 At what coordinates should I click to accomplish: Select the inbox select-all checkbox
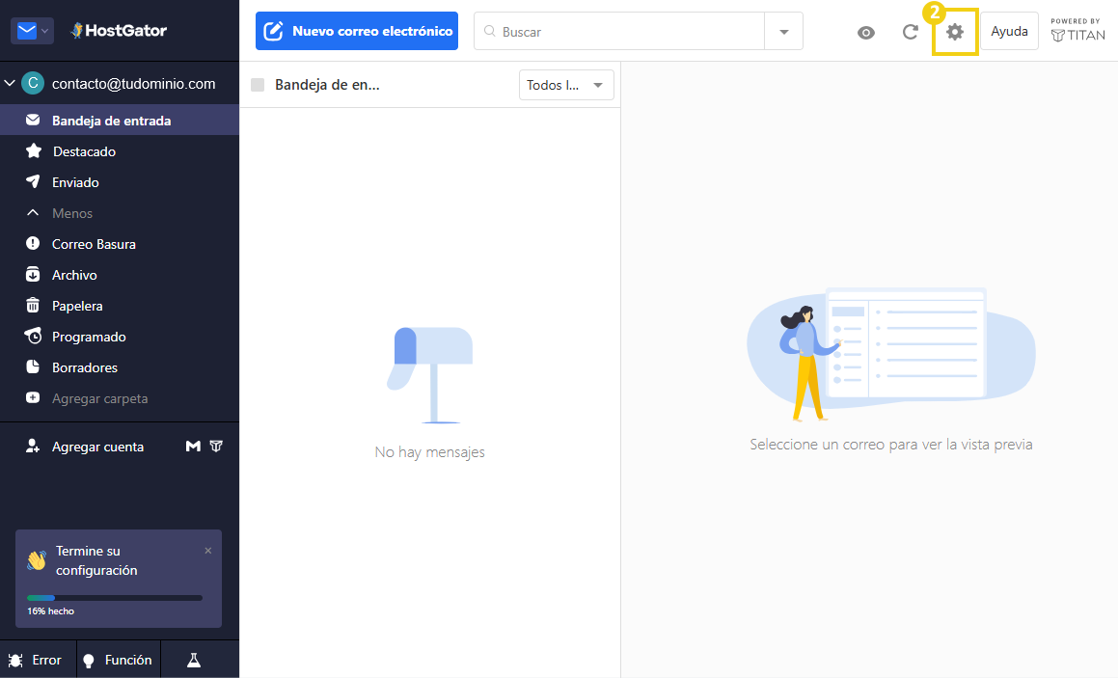258,85
